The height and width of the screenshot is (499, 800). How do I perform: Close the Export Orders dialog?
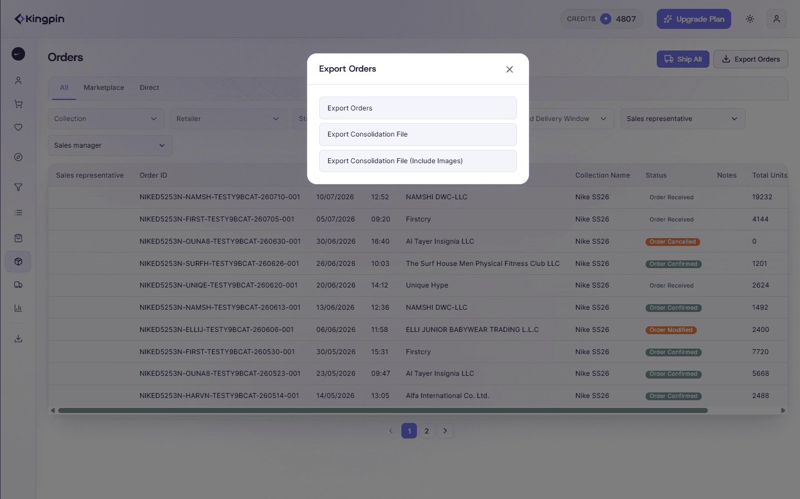pyautogui.click(x=510, y=69)
